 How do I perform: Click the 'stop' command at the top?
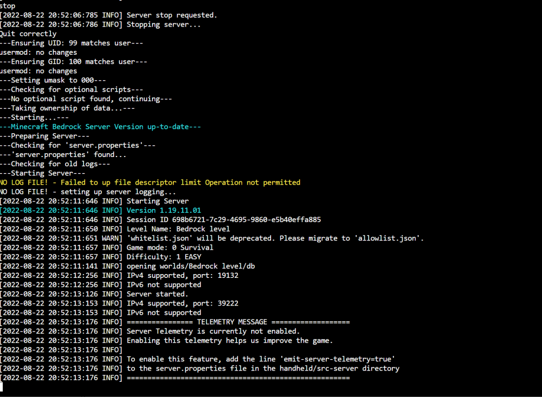[x=8, y=6]
